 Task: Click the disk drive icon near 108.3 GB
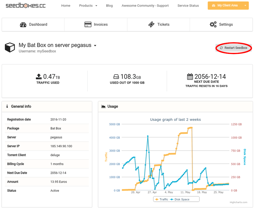[x=116, y=76]
